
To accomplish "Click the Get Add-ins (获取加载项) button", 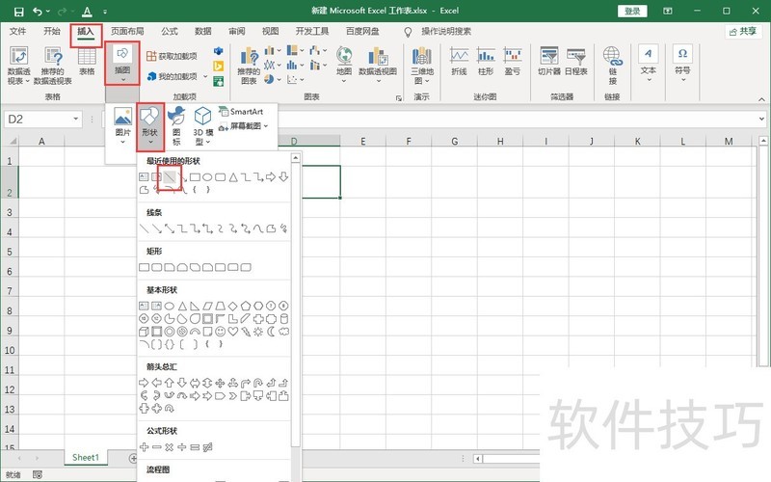I will pyautogui.click(x=173, y=56).
